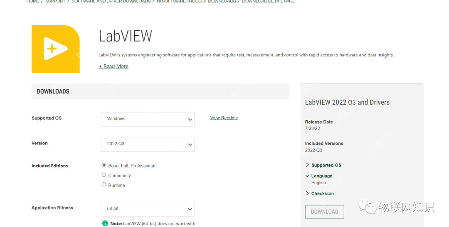Screen dimensions: 449x227
Task: Expand the Checksum section
Action: pos(320,193)
